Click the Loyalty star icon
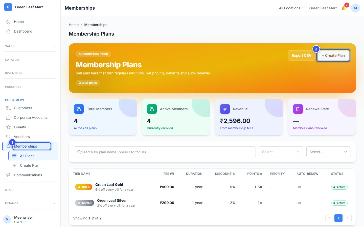Screen dimensions: 364x227 [8, 127]
